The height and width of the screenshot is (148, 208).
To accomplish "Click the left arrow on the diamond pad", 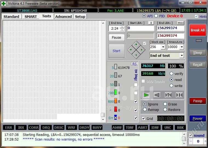I will point(131,50).
